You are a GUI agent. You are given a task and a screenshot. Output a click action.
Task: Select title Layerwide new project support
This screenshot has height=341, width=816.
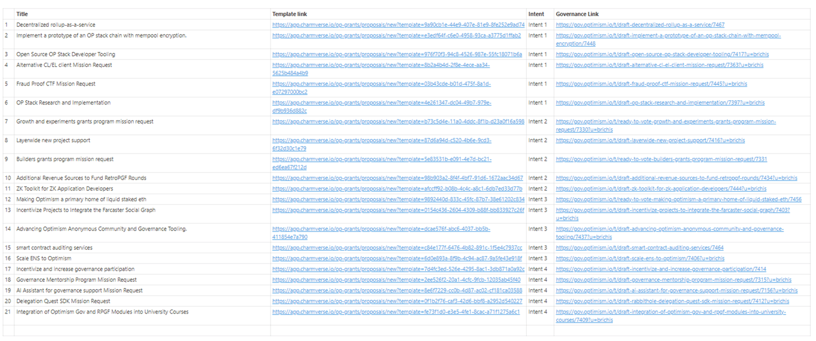[x=53, y=140]
